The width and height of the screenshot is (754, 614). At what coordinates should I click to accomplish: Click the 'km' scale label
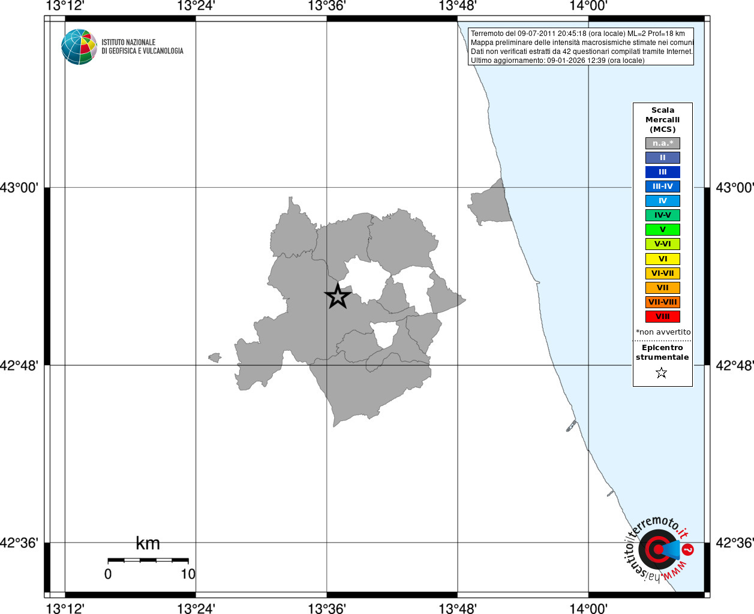tap(148, 544)
